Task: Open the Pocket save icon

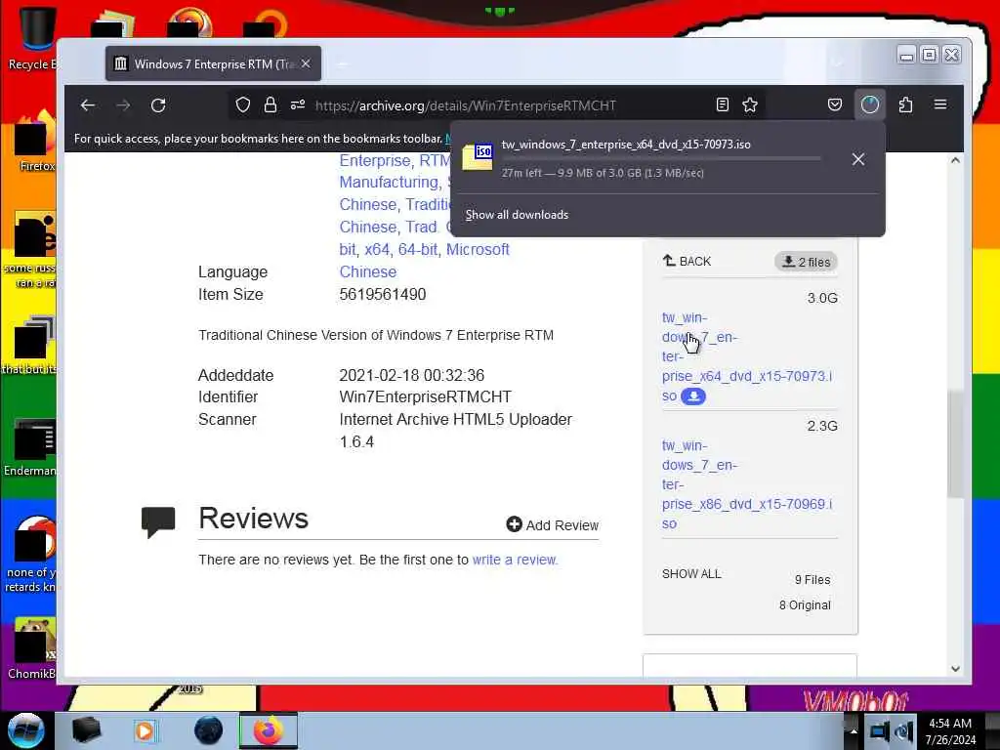Action: (x=835, y=105)
